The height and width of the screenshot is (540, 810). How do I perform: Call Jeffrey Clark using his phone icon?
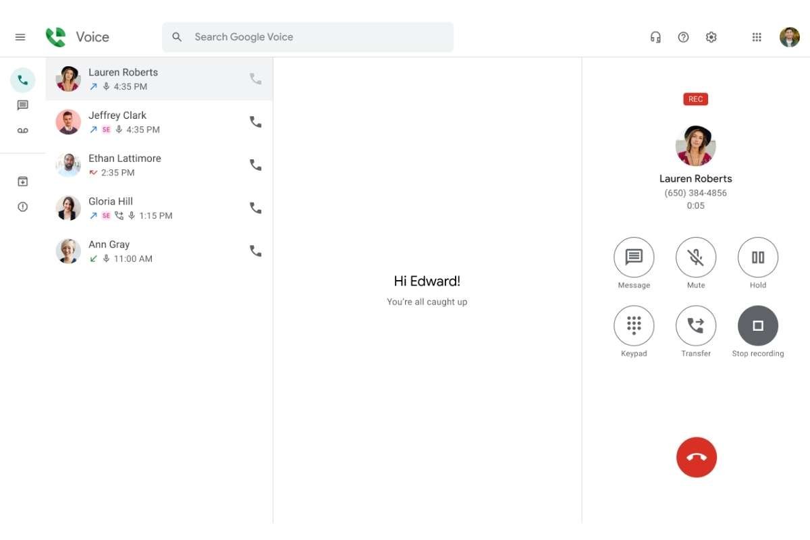click(255, 122)
